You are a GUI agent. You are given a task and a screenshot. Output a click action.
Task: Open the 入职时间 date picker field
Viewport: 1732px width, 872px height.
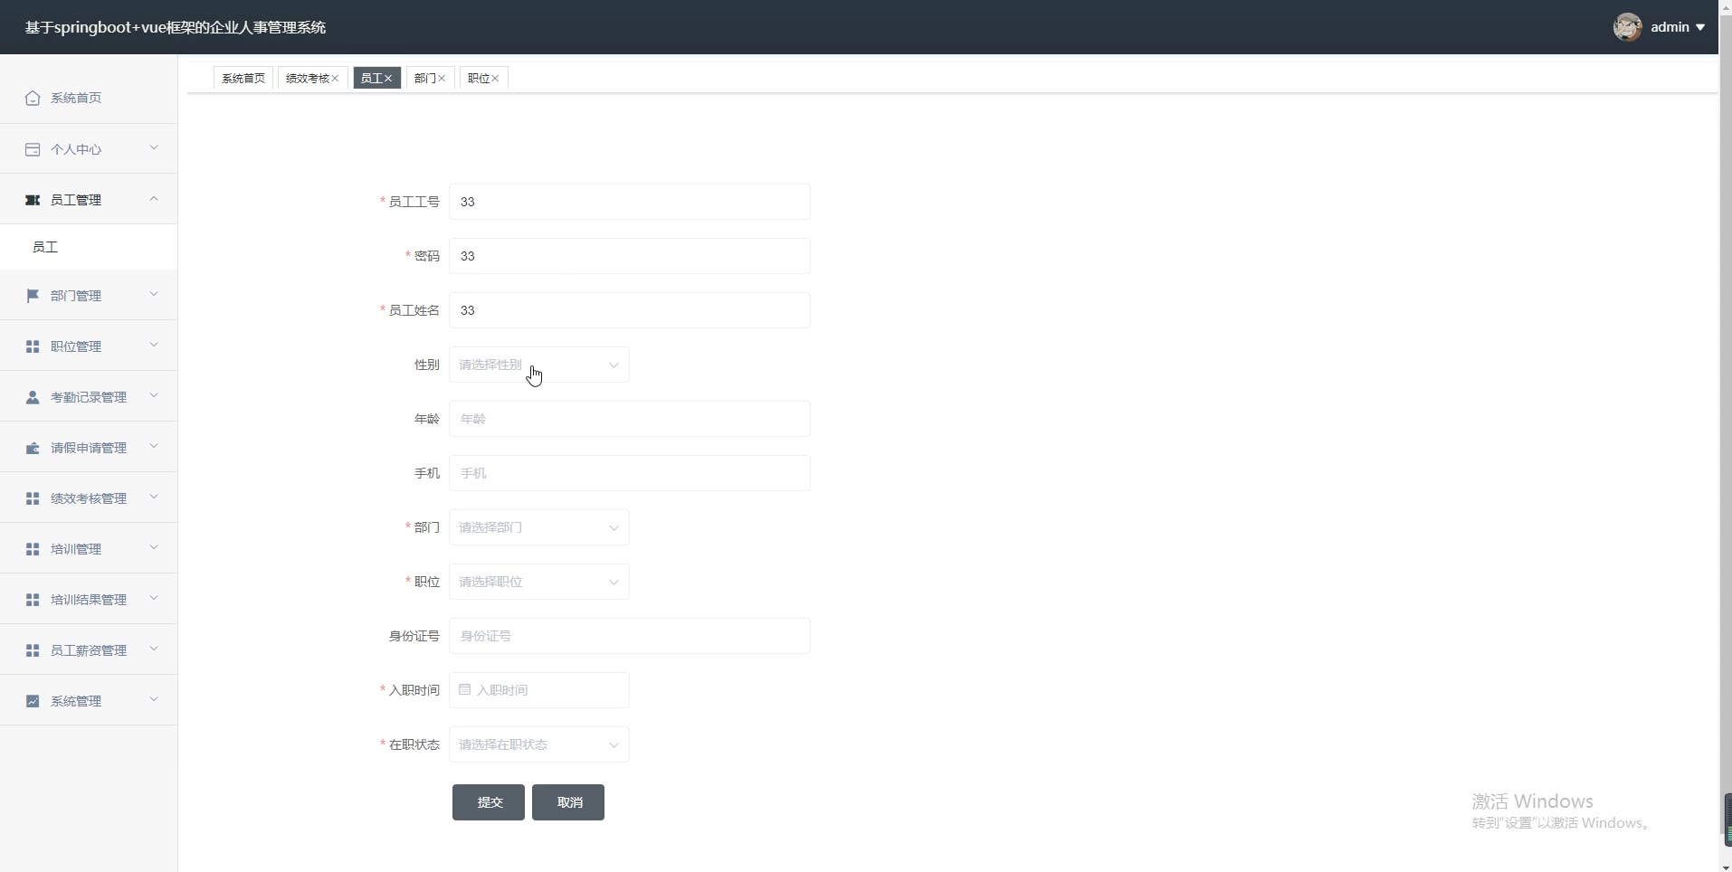point(539,690)
